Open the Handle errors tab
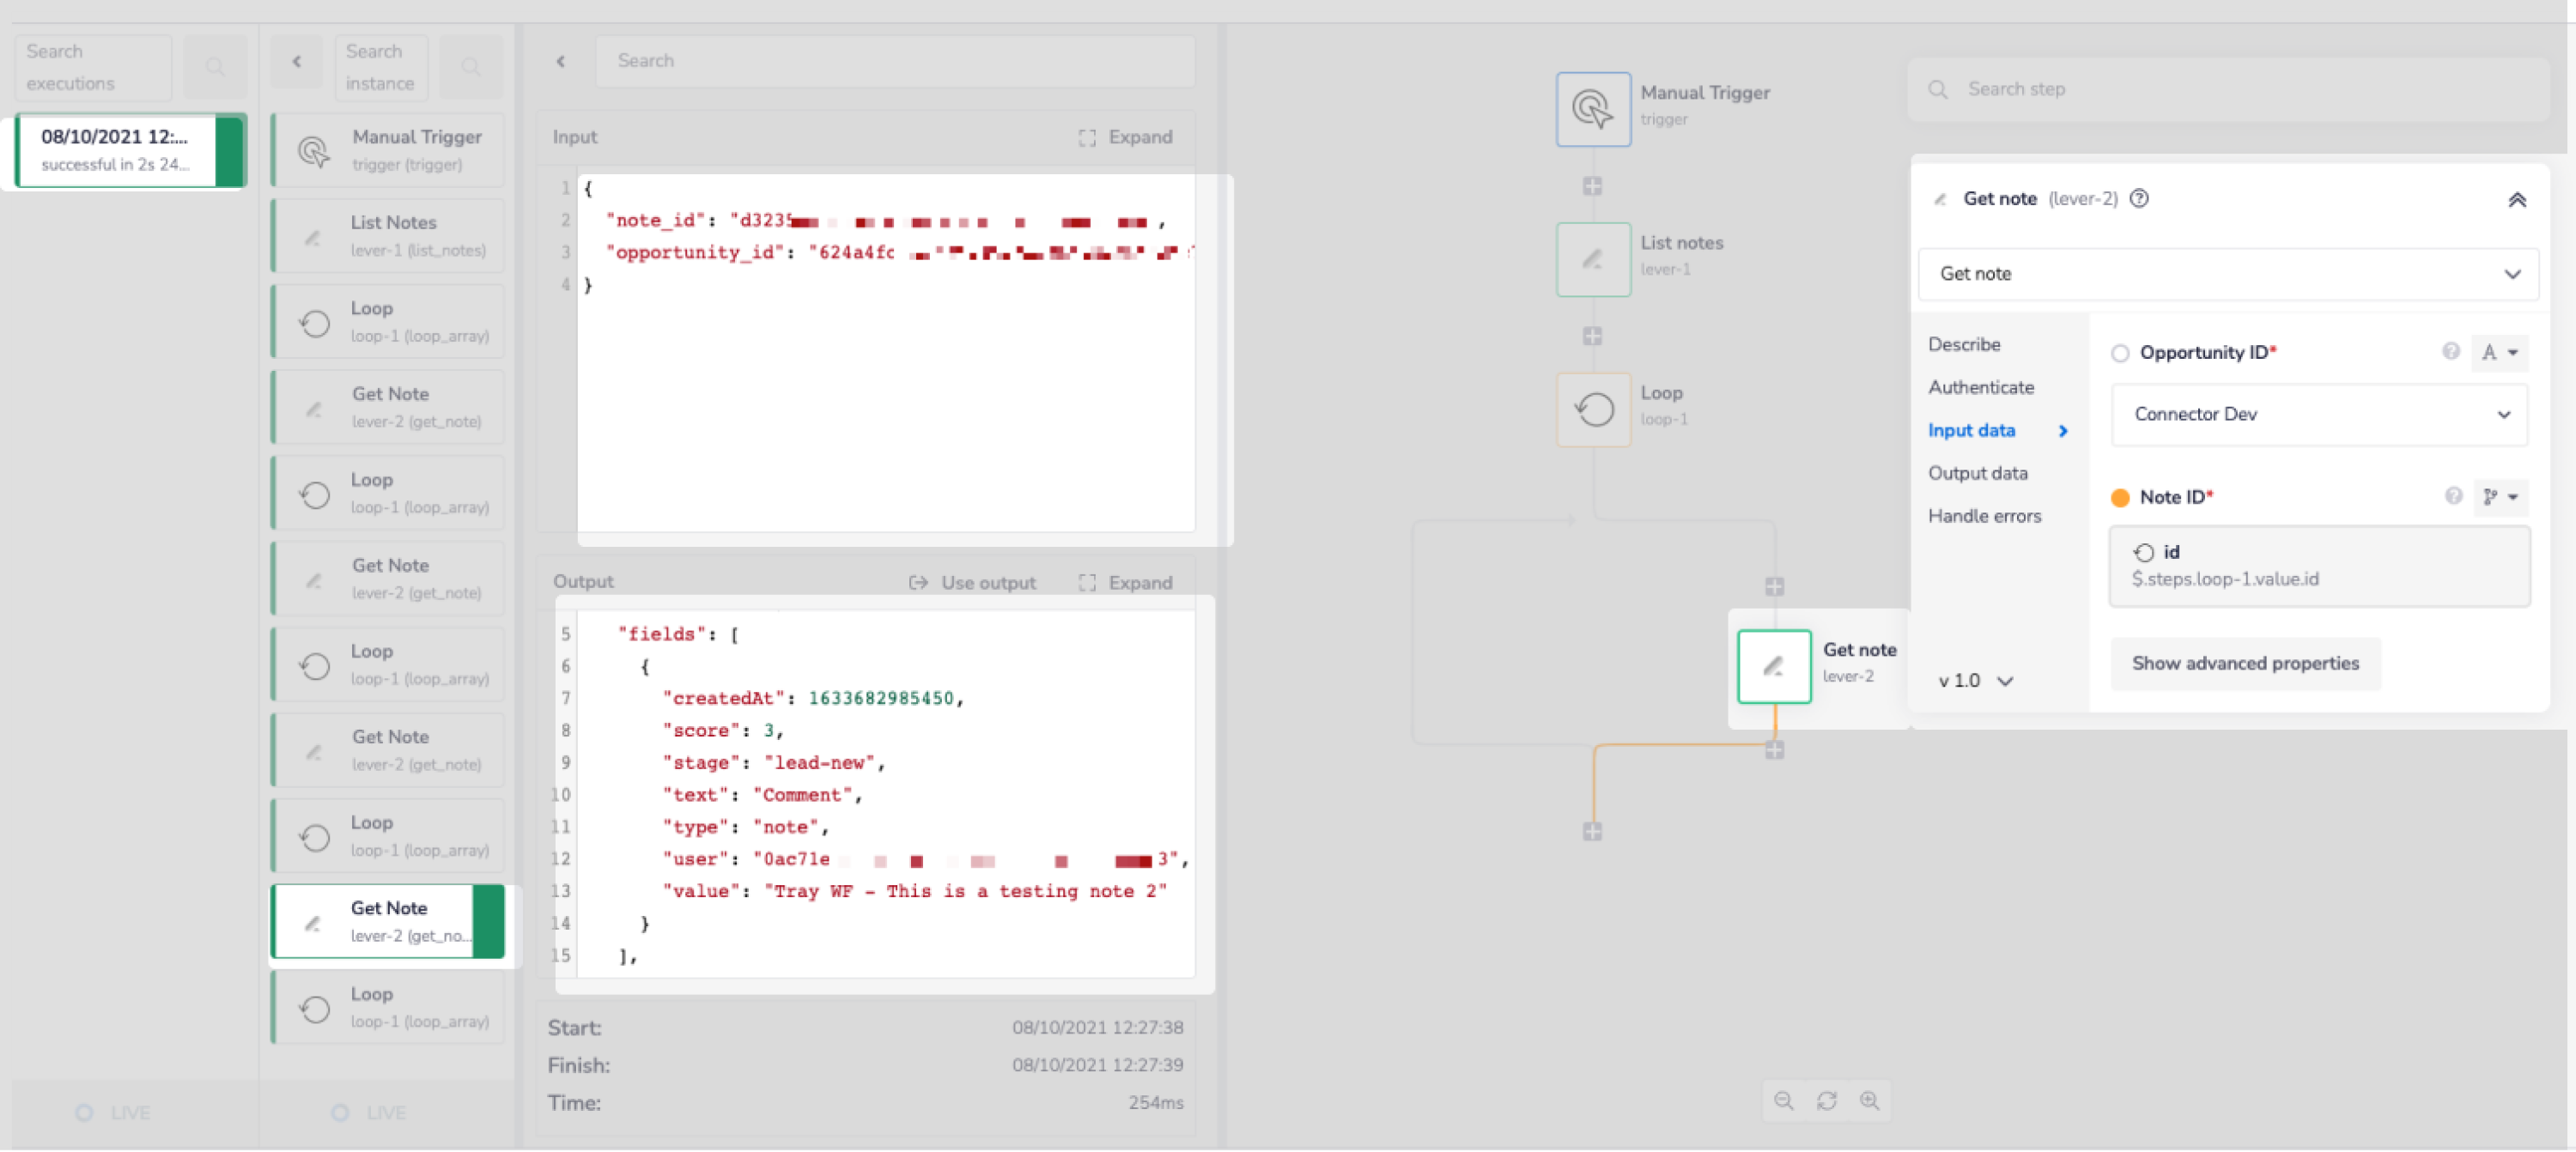This screenshot has width=2576, height=1152. coord(1984,516)
